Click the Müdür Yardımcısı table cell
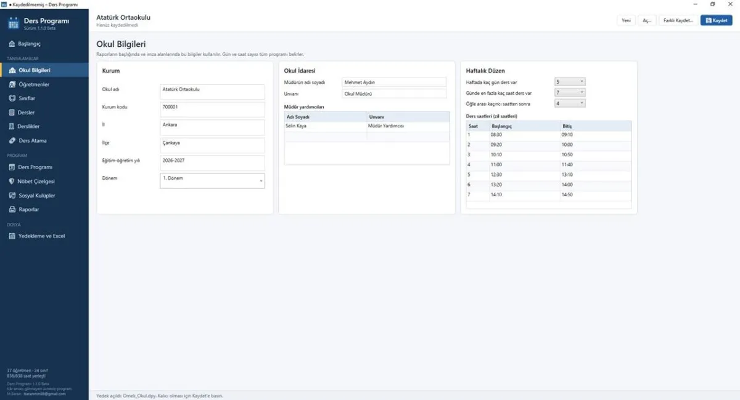 (x=408, y=126)
